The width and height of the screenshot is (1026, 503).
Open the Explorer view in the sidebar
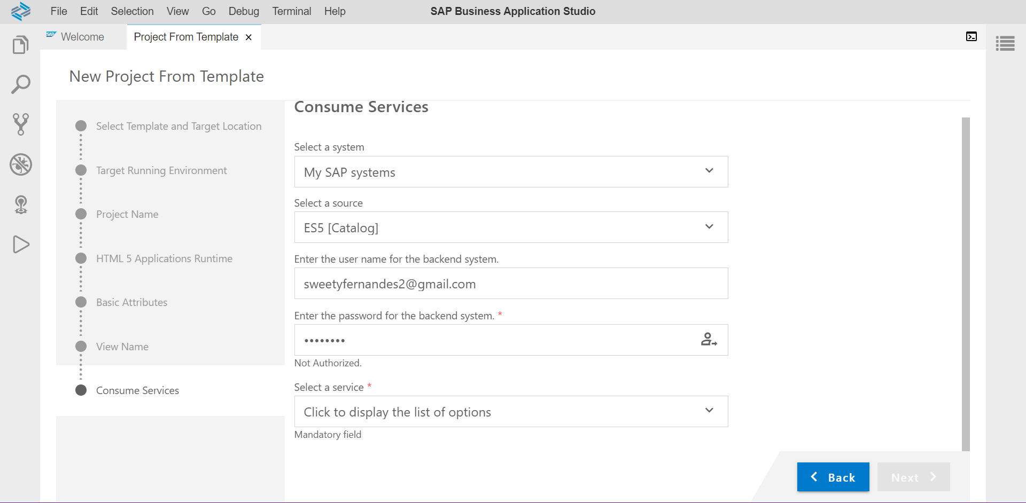coord(20,44)
